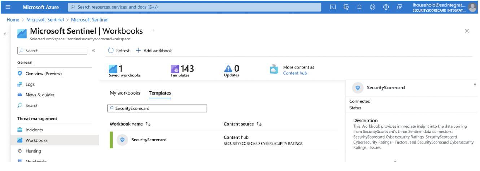Viewport: 480px width, 171px height.
Task: Go to Home in the breadcrumb
Action: [x=13, y=20]
